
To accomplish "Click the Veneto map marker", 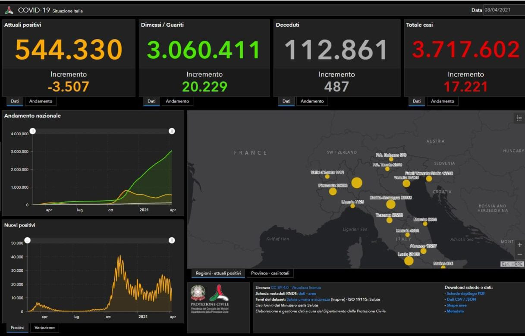I will pyautogui.click(x=406, y=184).
